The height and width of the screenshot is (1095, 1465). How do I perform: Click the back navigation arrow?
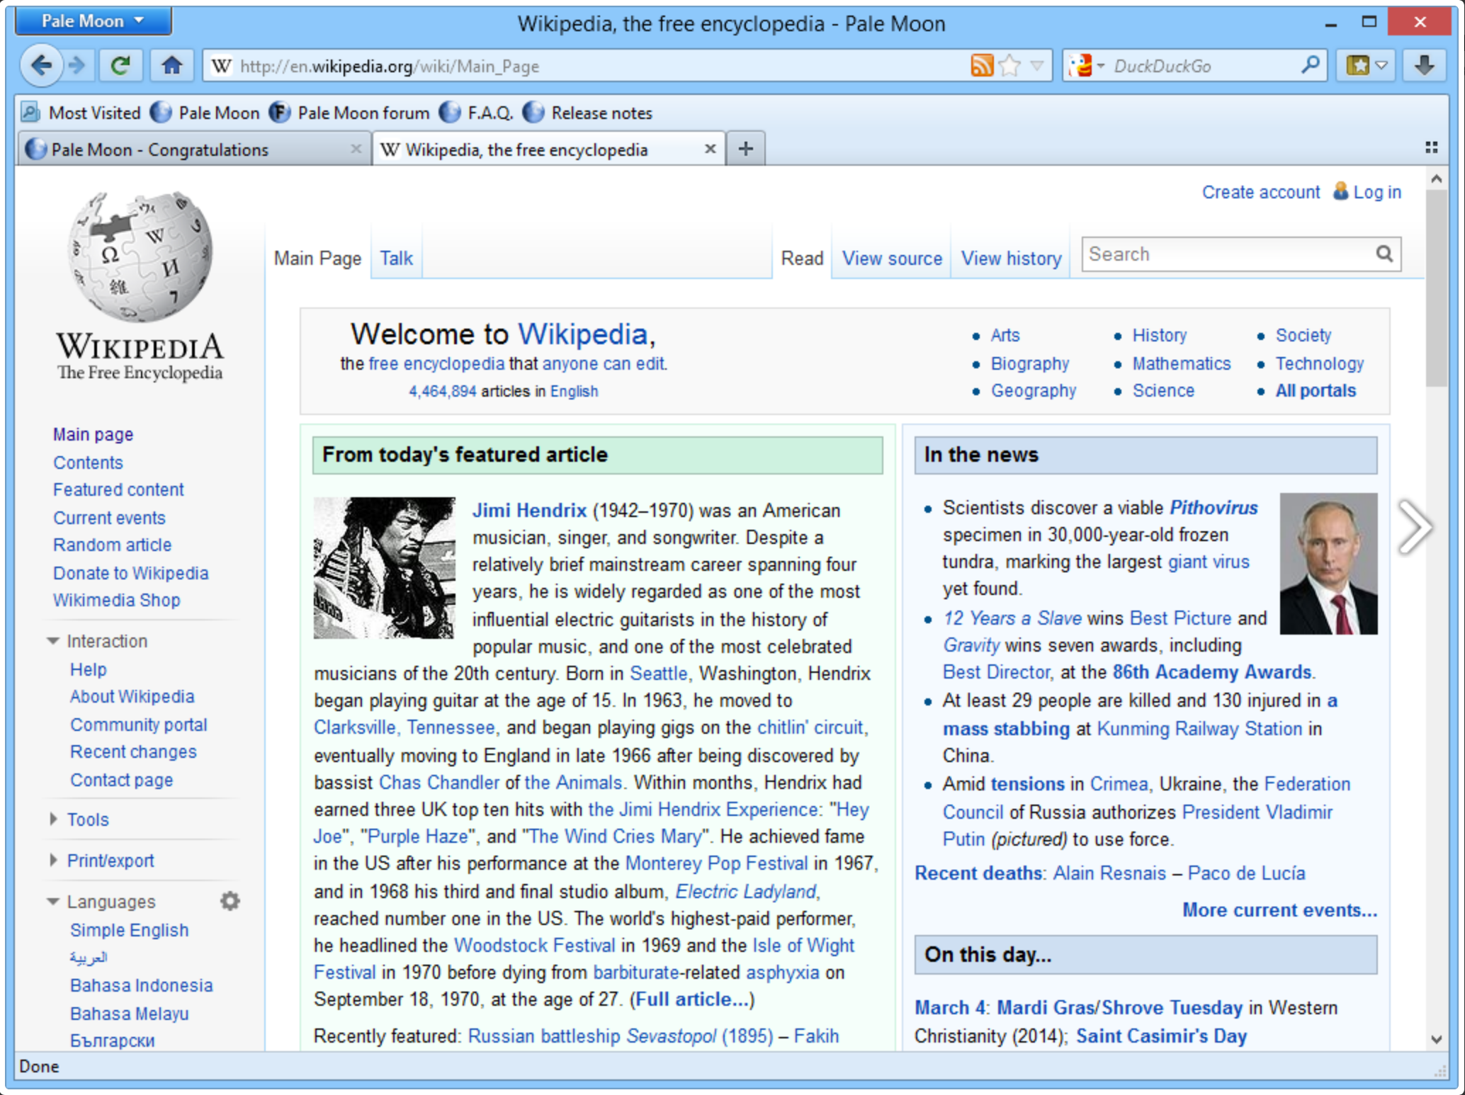click(x=43, y=65)
